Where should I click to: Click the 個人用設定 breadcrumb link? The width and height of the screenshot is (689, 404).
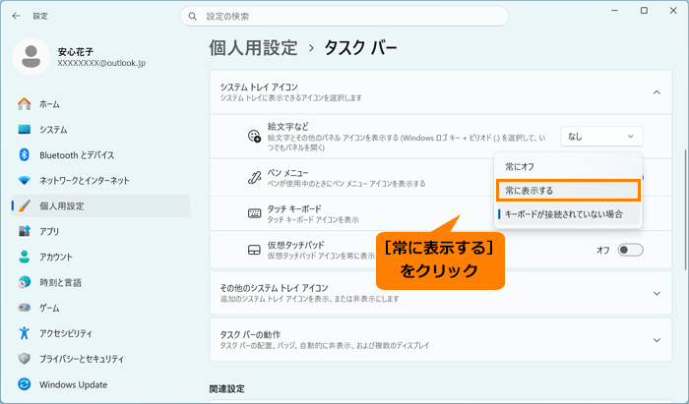pos(253,48)
